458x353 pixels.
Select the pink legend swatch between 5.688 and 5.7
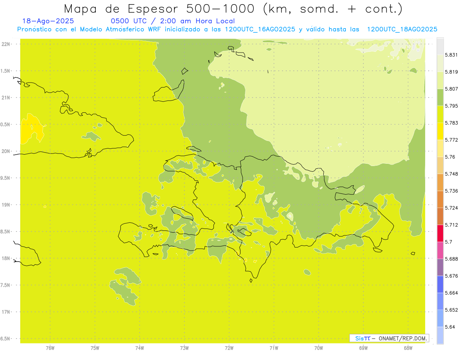tap(440, 250)
